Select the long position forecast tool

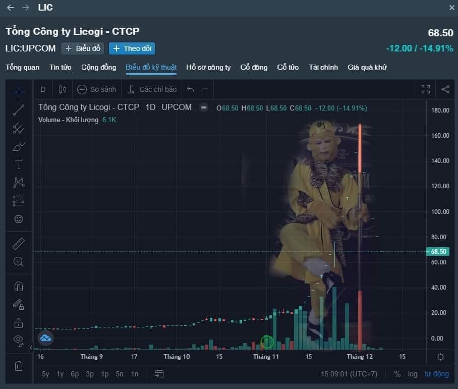(x=18, y=201)
